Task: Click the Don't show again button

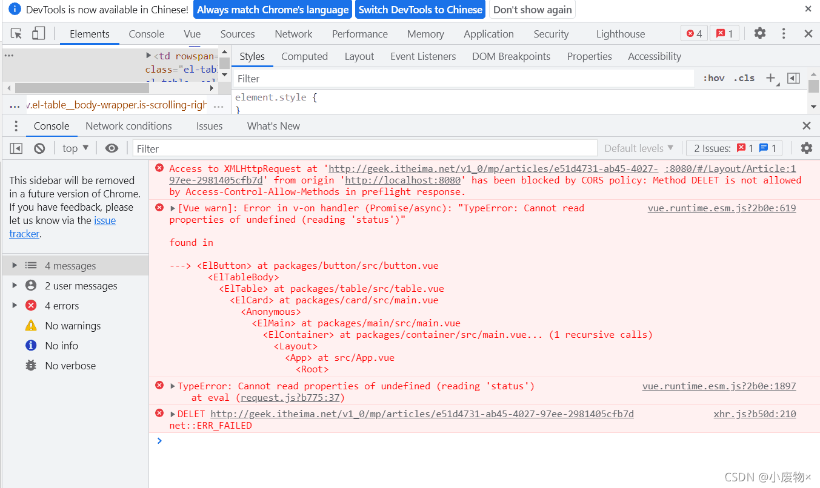Action: pyautogui.click(x=532, y=10)
